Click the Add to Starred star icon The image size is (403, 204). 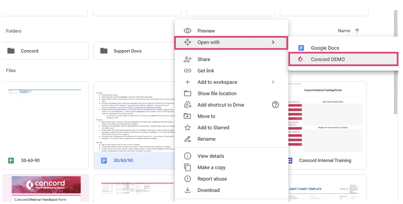point(188,127)
